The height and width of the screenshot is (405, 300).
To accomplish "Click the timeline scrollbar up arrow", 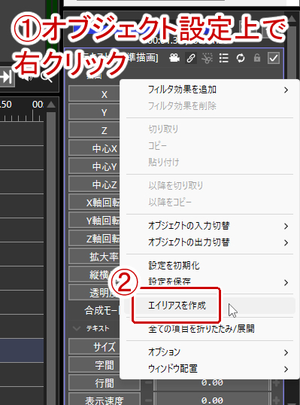I will pyautogui.click(x=51, y=105).
